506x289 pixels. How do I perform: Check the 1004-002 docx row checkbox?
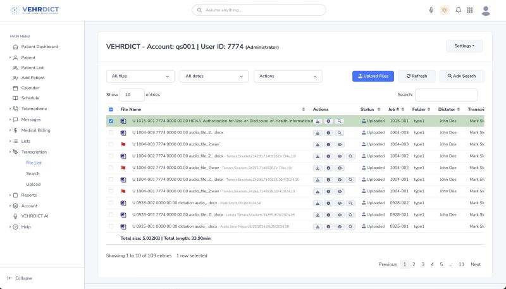[111, 156]
